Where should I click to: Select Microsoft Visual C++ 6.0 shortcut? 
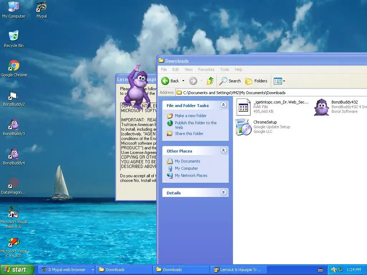(x=14, y=247)
